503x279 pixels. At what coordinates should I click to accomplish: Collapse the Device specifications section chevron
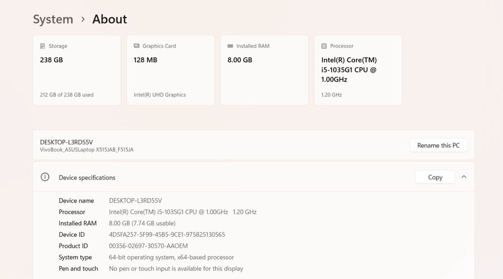tap(464, 177)
